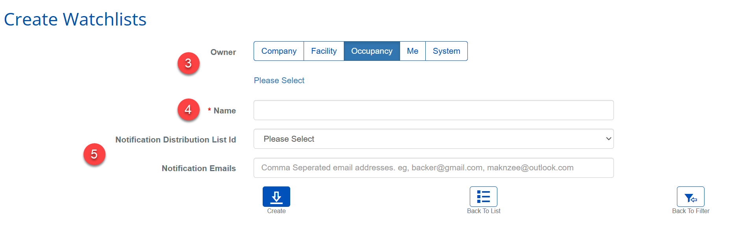Click the red step 3 badge

tap(188, 63)
